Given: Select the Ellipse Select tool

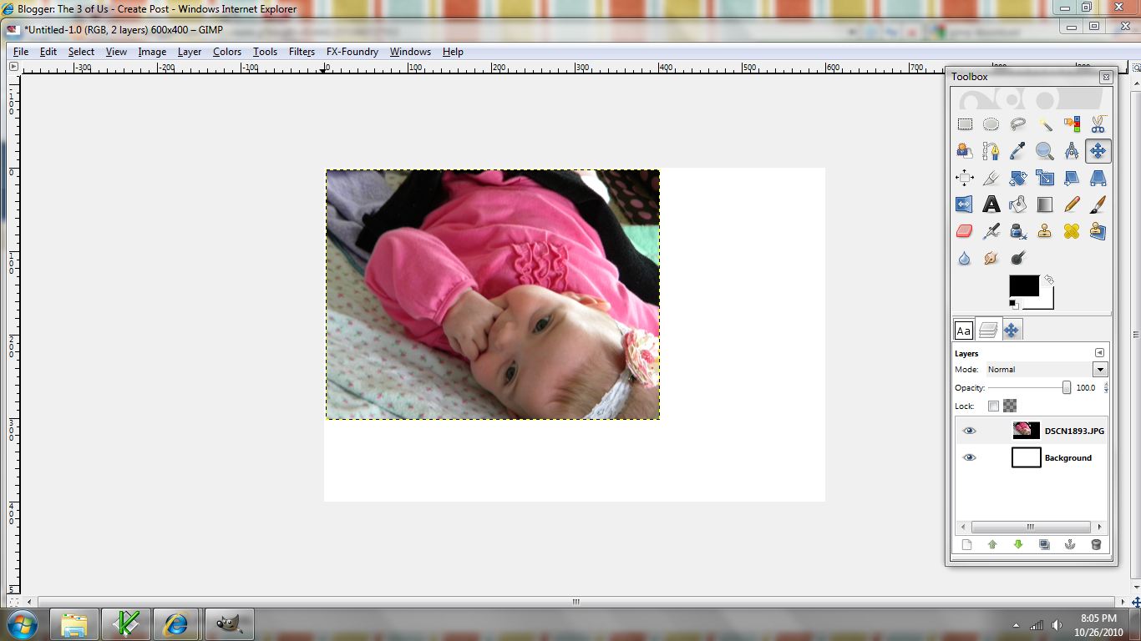Looking at the screenshot, I should click(x=991, y=124).
